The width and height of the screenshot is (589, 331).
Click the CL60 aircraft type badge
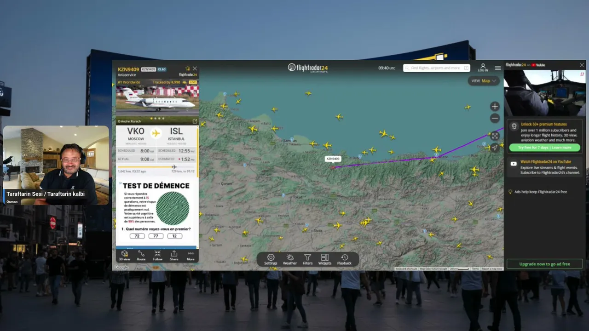click(162, 69)
